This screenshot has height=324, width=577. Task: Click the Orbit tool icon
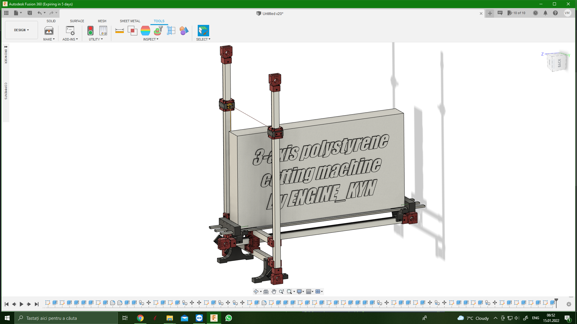point(256,292)
